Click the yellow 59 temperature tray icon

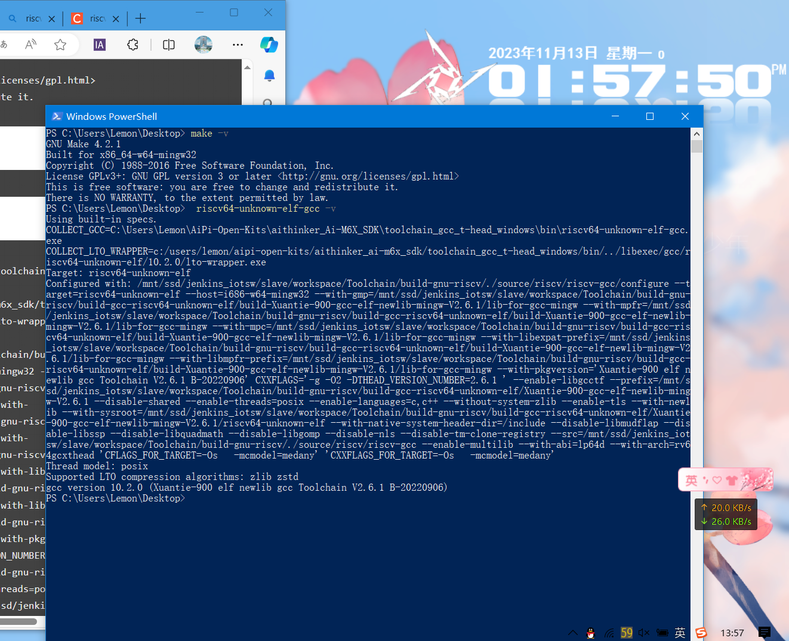(627, 633)
